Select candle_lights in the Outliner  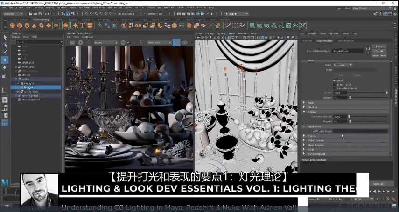(31, 91)
